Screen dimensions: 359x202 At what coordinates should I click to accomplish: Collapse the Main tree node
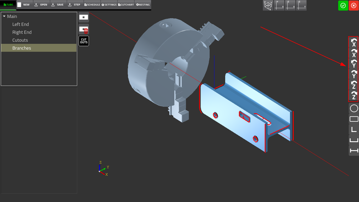click(4, 16)
